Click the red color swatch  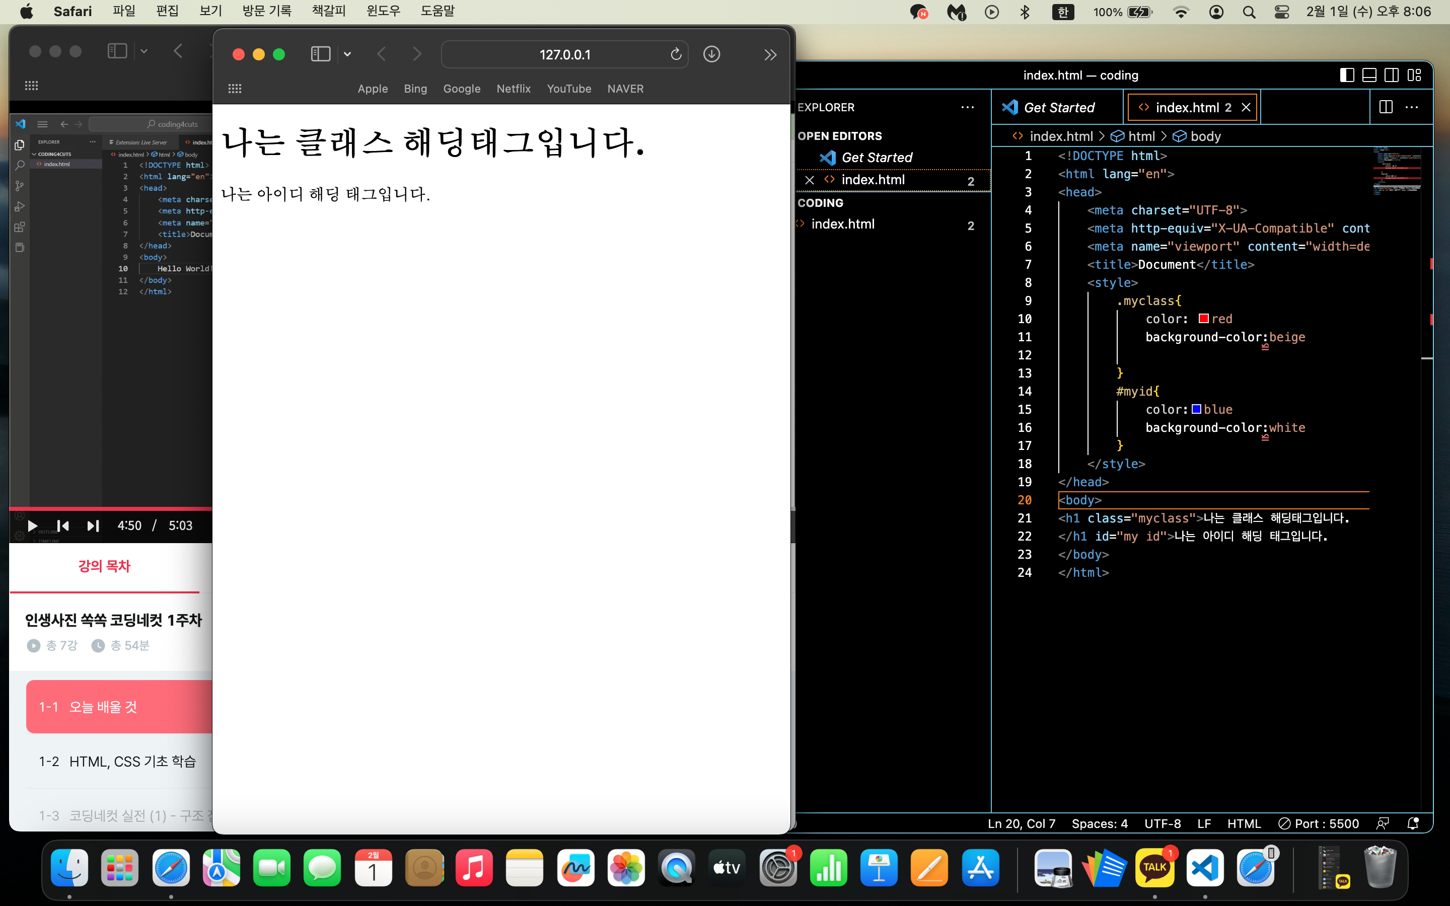coord(1203,319)
